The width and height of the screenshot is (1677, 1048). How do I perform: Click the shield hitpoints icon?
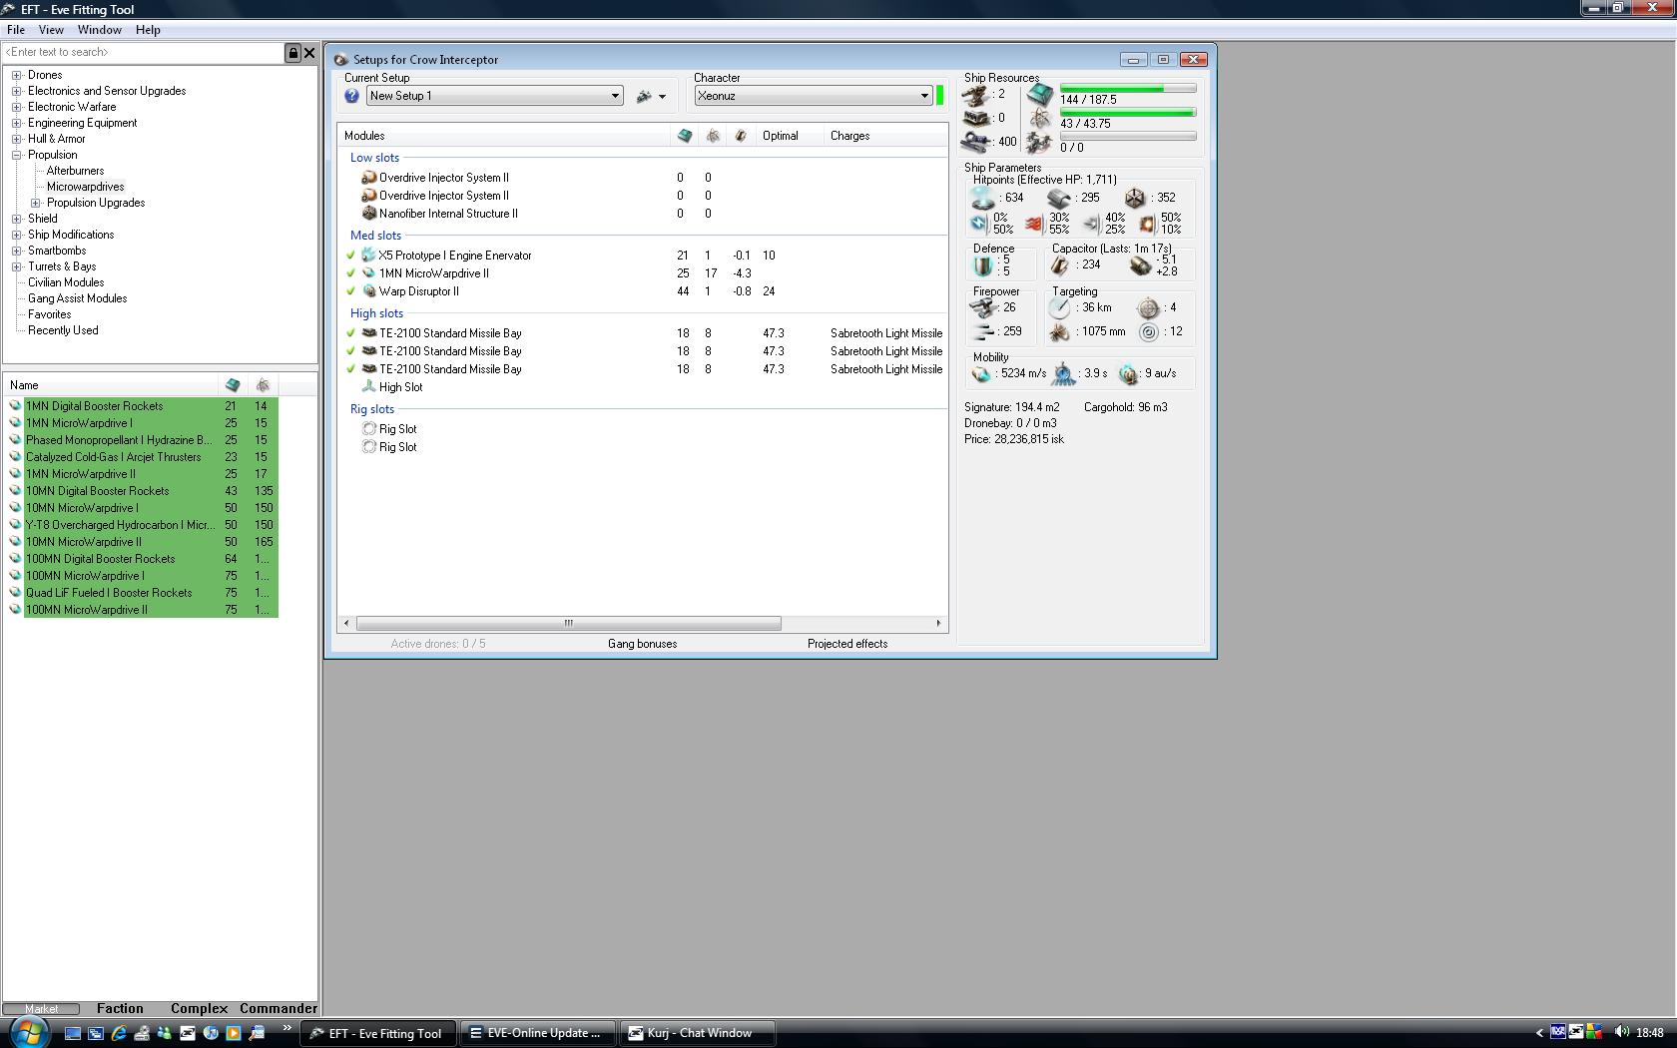click(983, 198)
